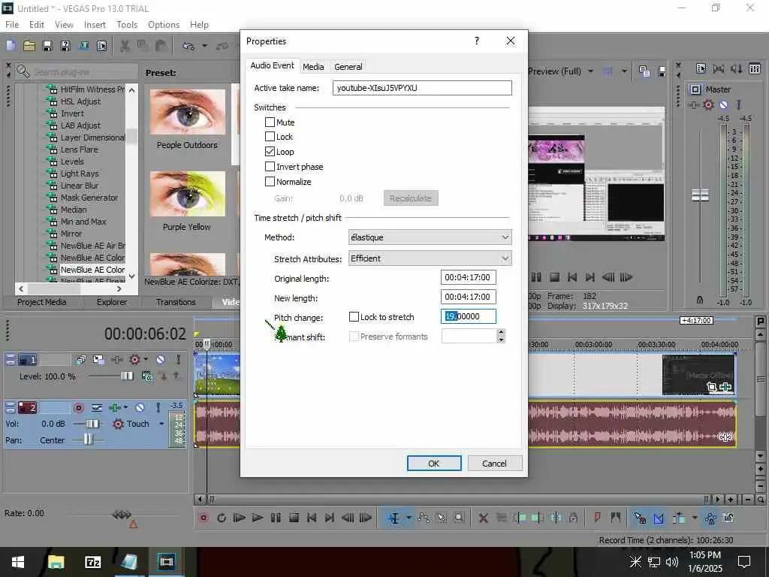Viewport: 769px width, 577px height.
Task: Click Play From Start in timeline transport
Action: [x=240, y=518]
